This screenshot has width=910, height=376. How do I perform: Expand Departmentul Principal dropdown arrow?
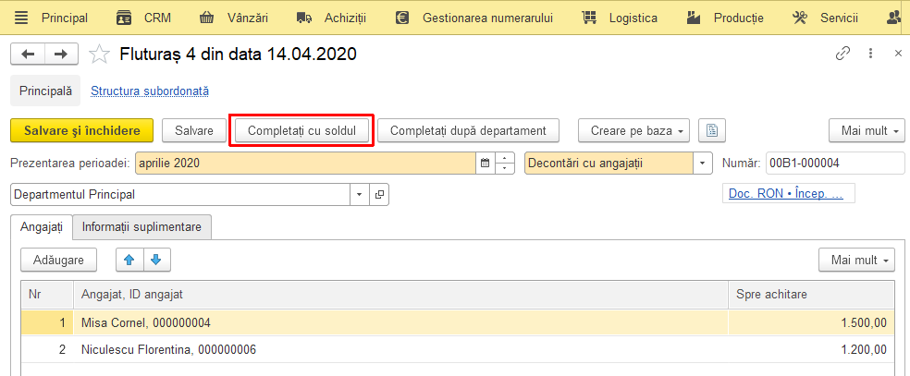coord(359,195)
